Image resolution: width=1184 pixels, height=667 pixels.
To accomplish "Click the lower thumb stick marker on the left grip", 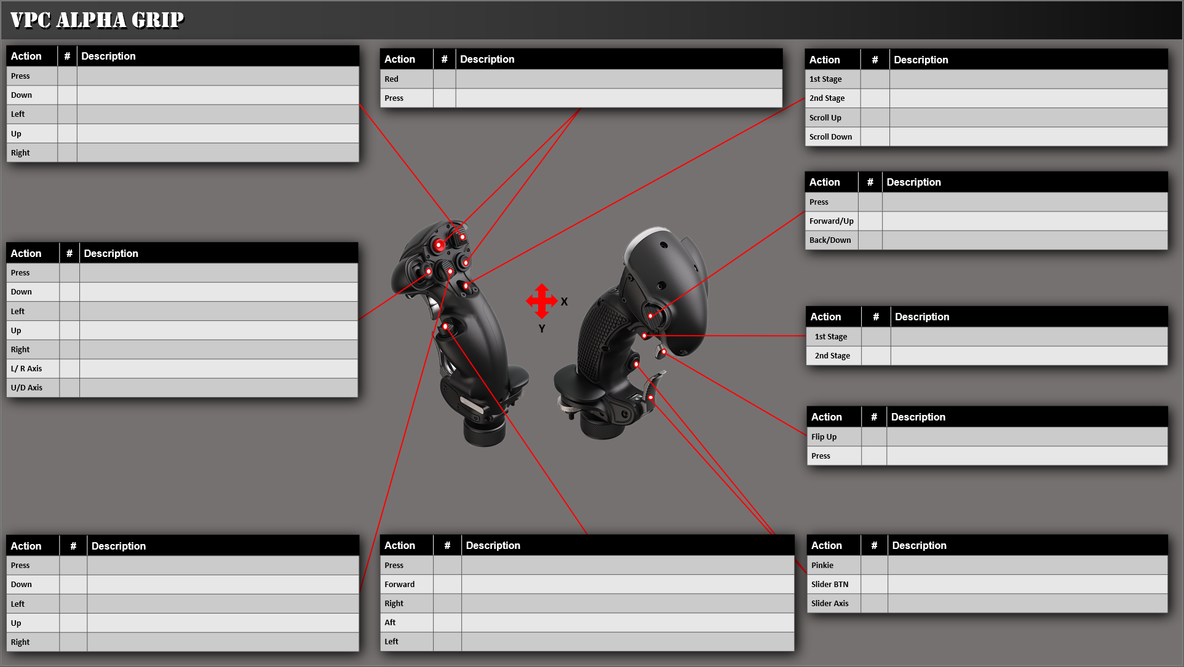I will point(446,326).
